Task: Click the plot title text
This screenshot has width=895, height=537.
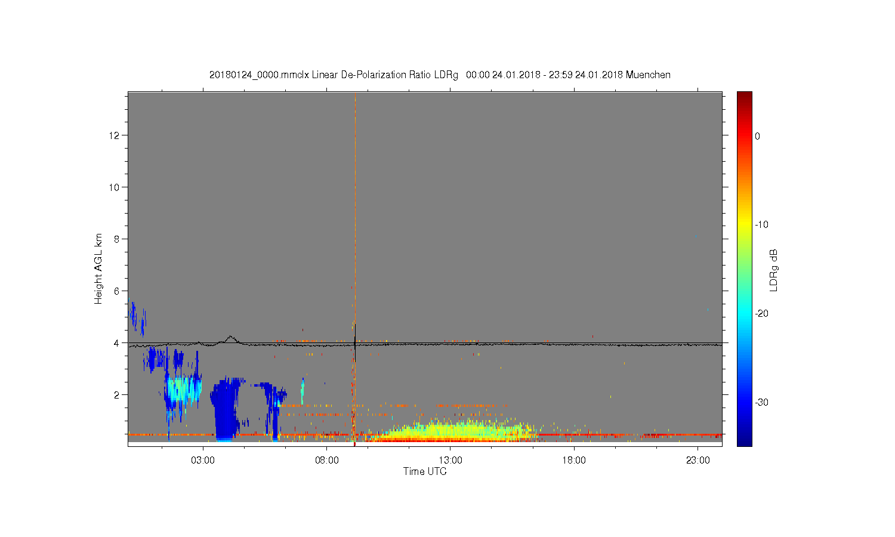Action: click(440, 75)
